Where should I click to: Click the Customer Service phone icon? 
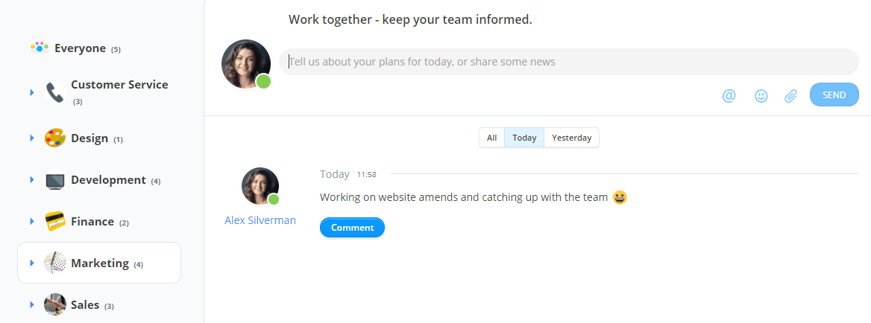[x=55, y=92]
